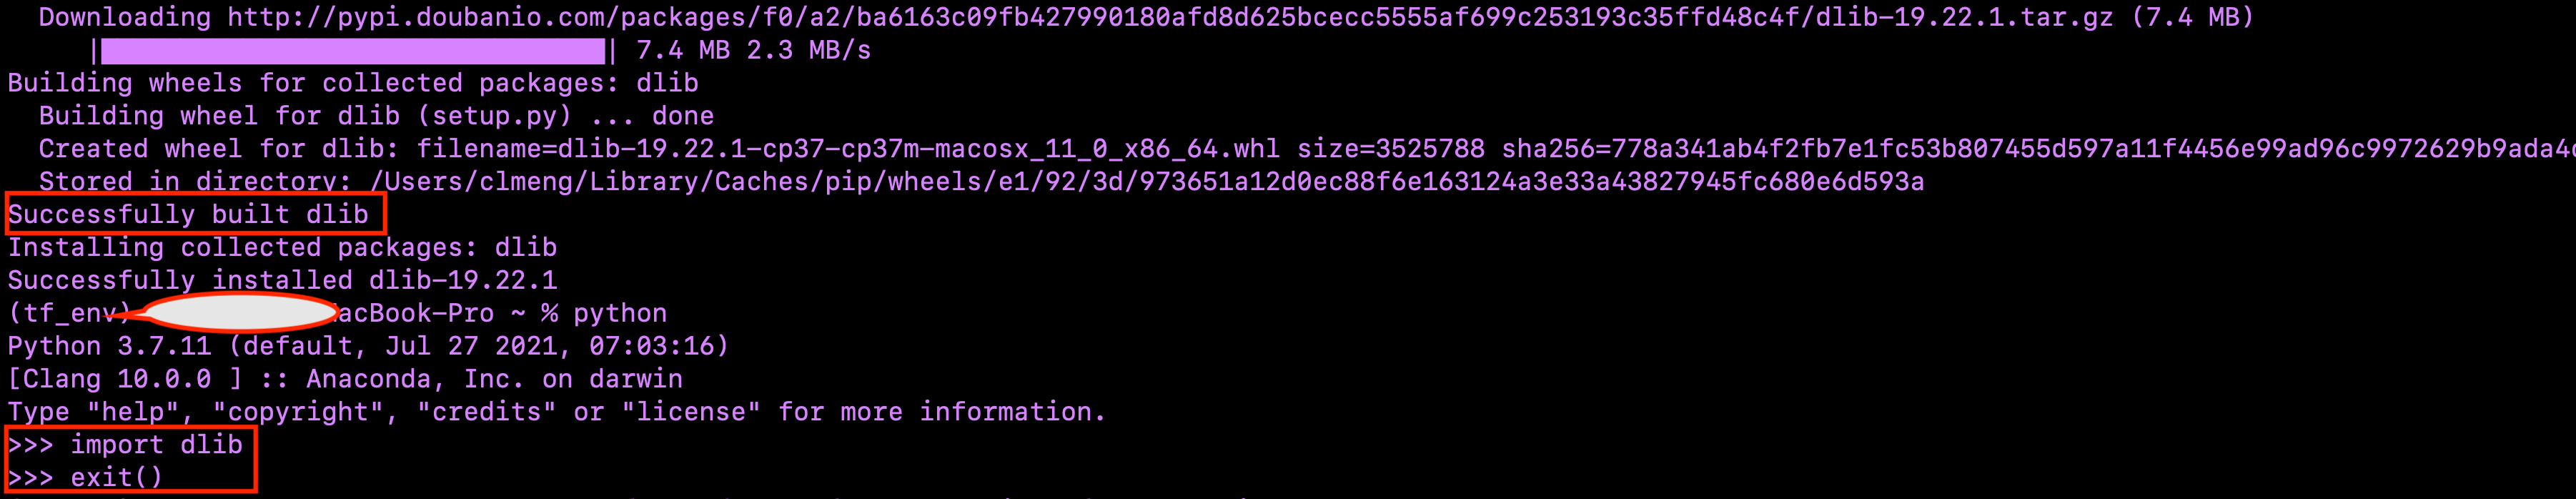Click the 'Successfully built dlib' line

[x=188, y=215]
